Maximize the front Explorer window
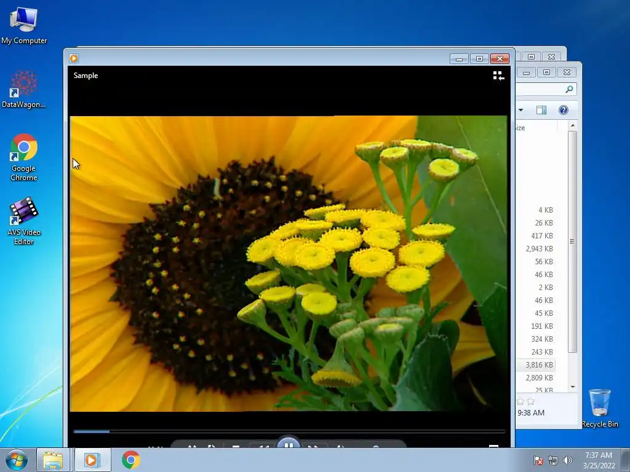This screenshot has width=630, height=472. click(x=546, y=73)
